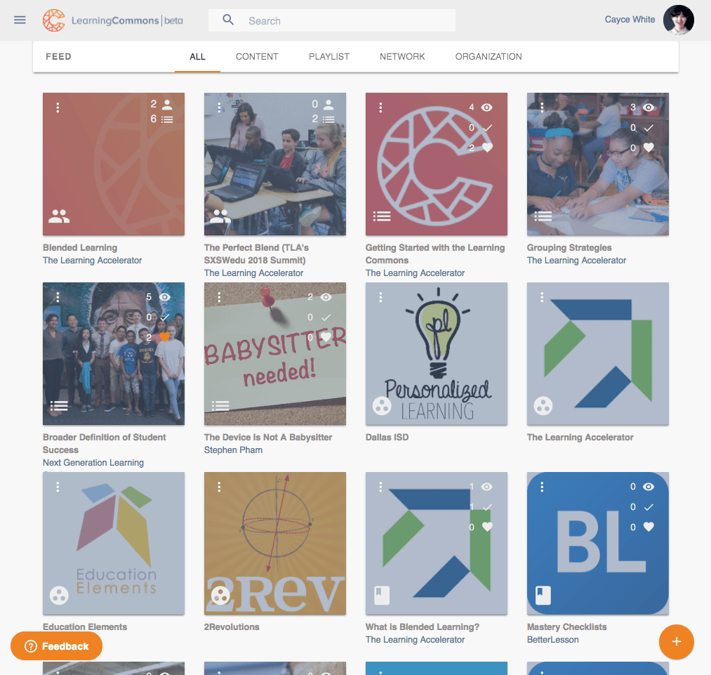
Task: Click organization icon on Learning Accelerator card
Action: (543, 406)
